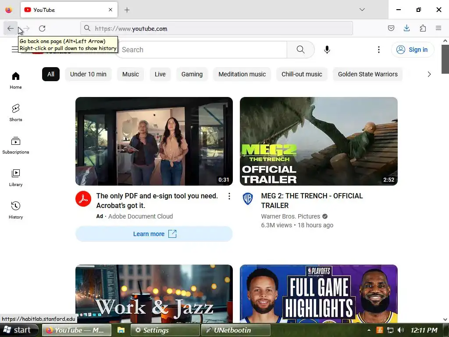Screen dimensions: 449x337
Task: Open the Adobe Acrobat ad thumbnail
Action: pyautogui.click(x=154, y=141)
